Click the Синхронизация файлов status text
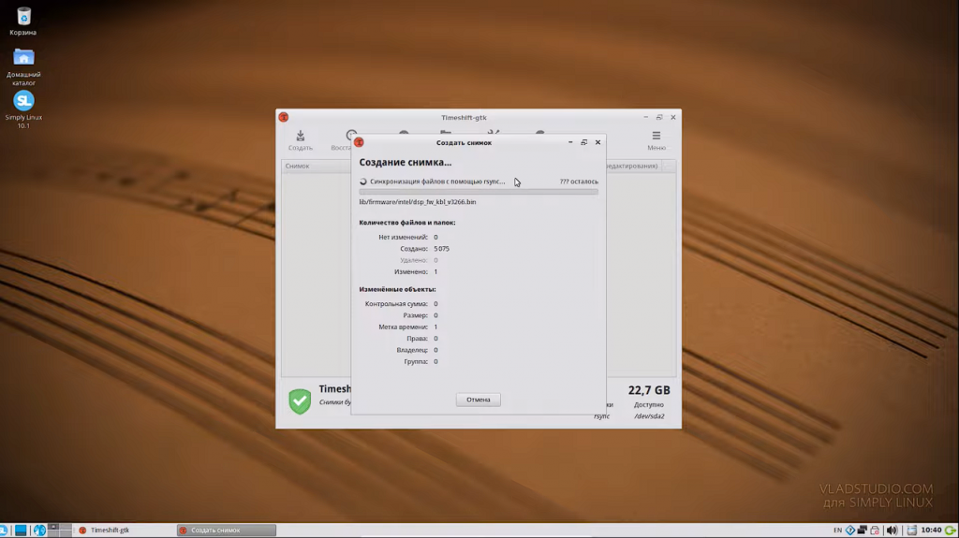The image size is (959, 538). coord(437,182)
